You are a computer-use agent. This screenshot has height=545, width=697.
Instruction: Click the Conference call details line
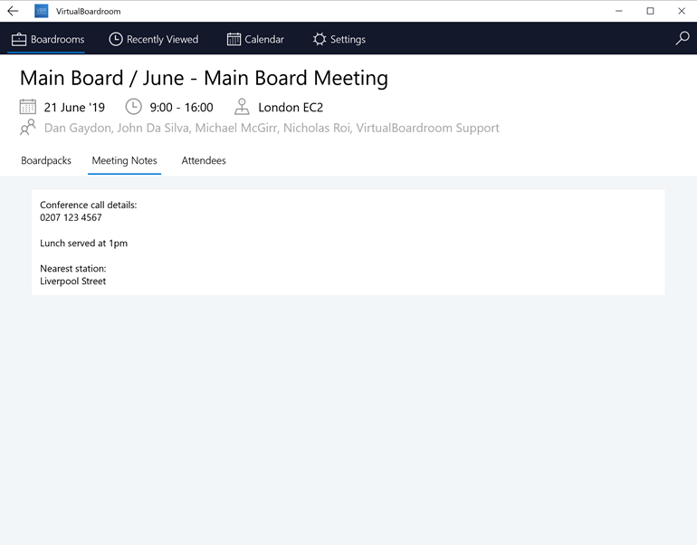tap(89, 205)
